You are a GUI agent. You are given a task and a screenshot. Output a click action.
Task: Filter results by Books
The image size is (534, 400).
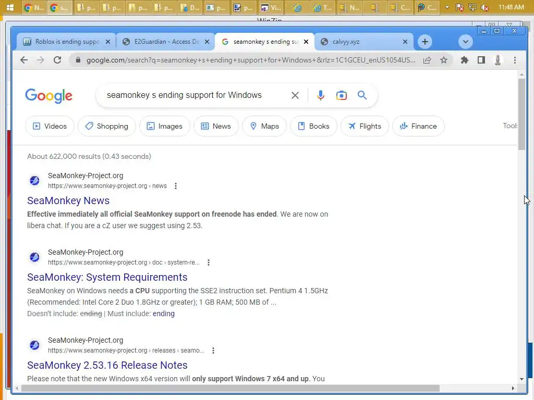click(x=313, y=126)
